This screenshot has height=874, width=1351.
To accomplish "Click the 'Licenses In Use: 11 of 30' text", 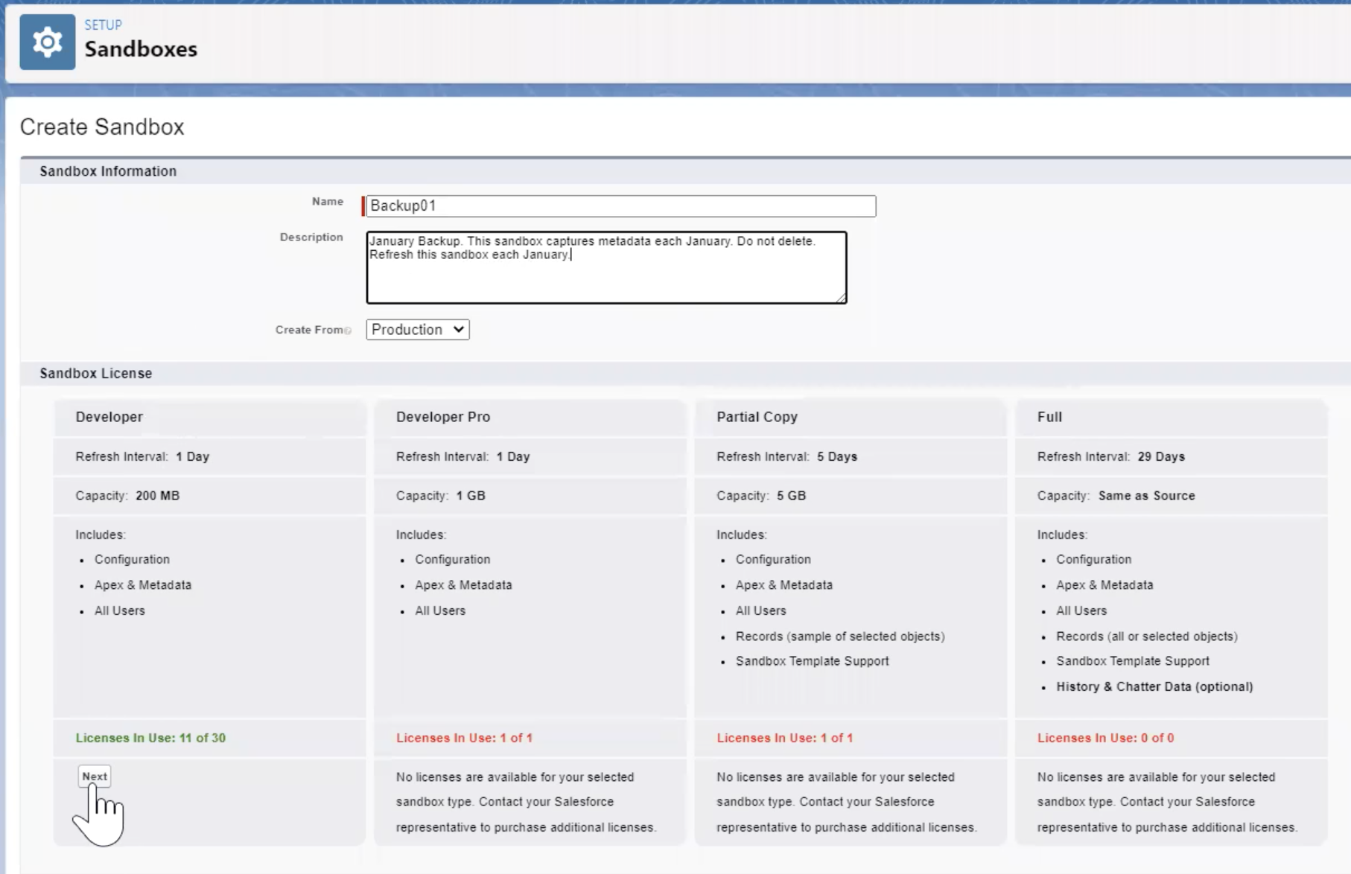I will [152, 738].
